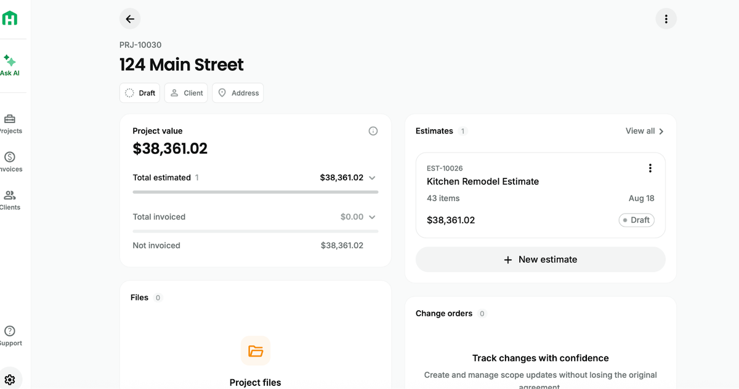Click the Project value info icon

click(373, 131)
